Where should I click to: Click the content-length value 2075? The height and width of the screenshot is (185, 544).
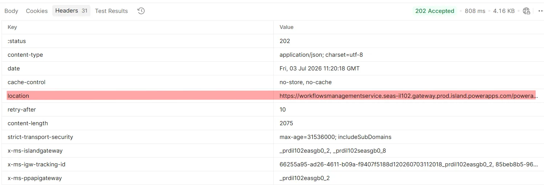(286, 123)
